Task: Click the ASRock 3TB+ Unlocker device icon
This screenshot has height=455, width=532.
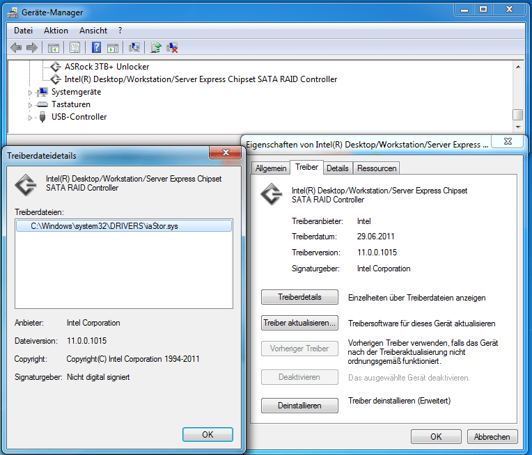Action: pos(56,67)
